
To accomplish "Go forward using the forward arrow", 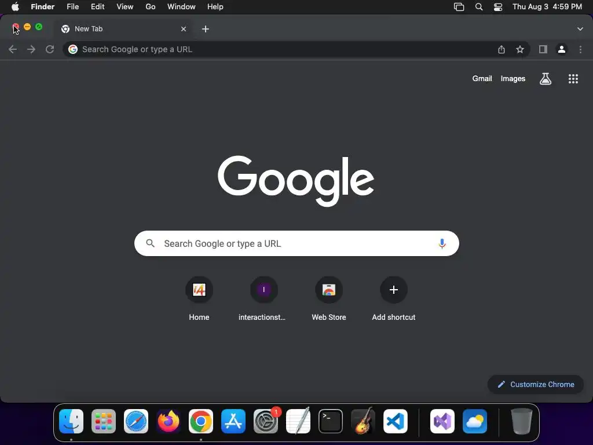I will 31,49.
